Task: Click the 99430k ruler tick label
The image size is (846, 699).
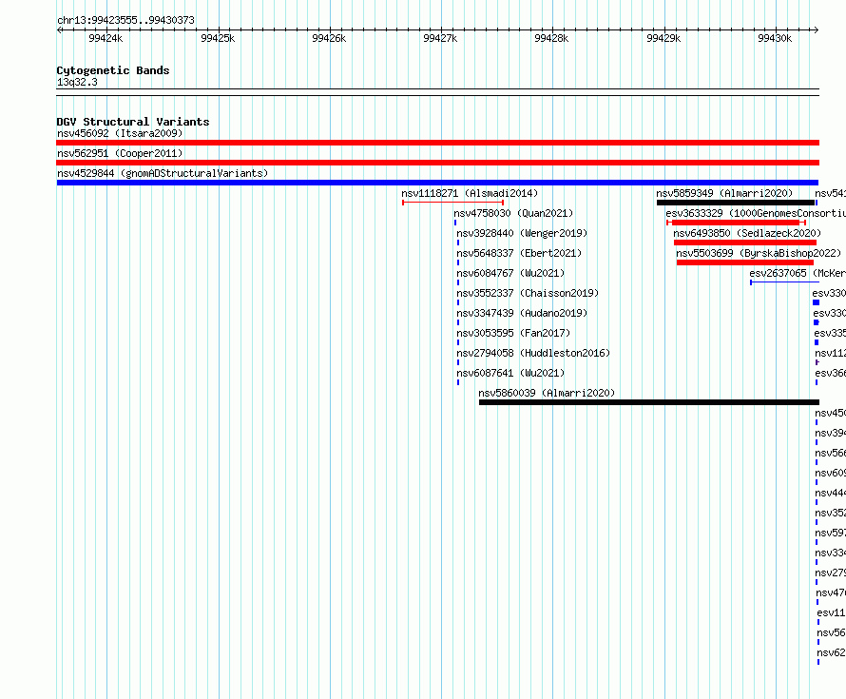Action: (775, 38)
